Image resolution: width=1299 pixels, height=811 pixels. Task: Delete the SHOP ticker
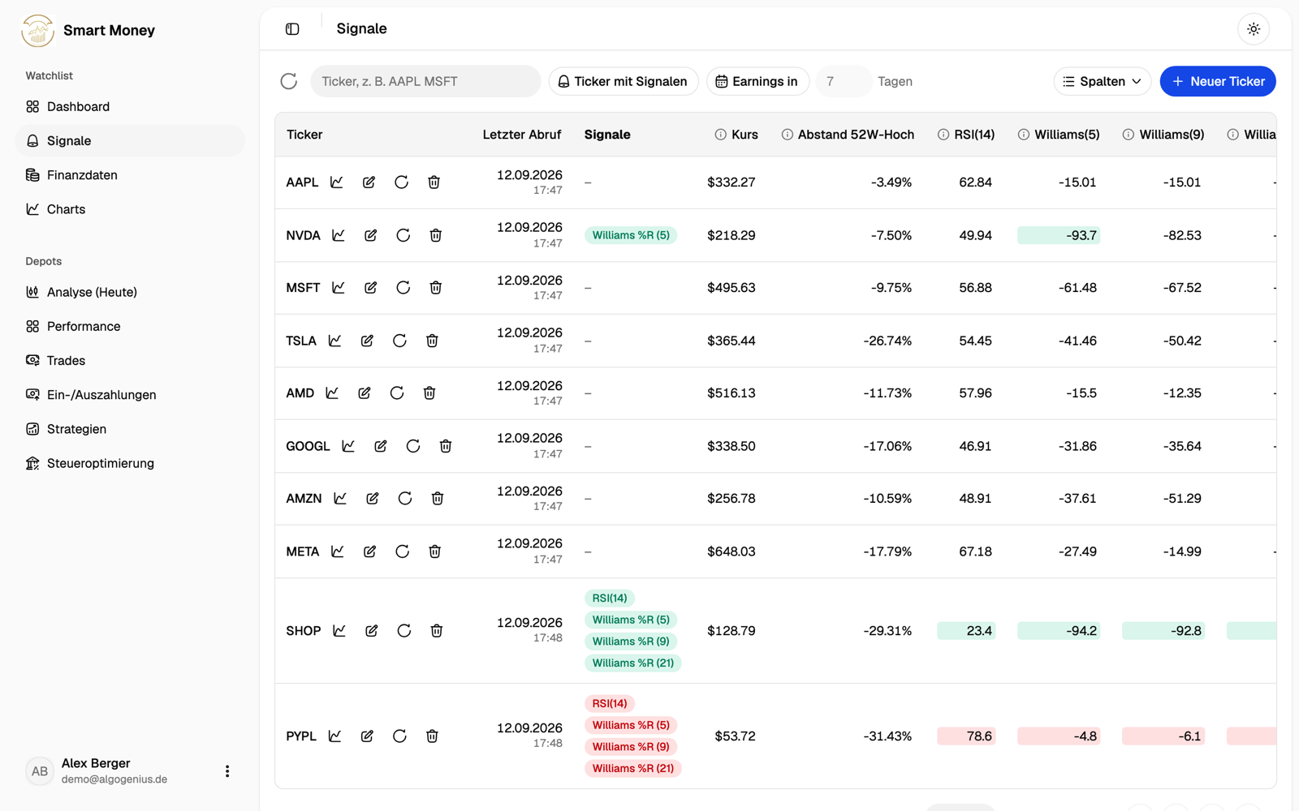(x=437, y=631)
